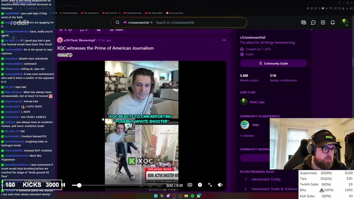The width and height of the screenshot is (354, 199).
Task: Open the Tom Unveils his D... bookmark
Action: (x=90, y=13)
